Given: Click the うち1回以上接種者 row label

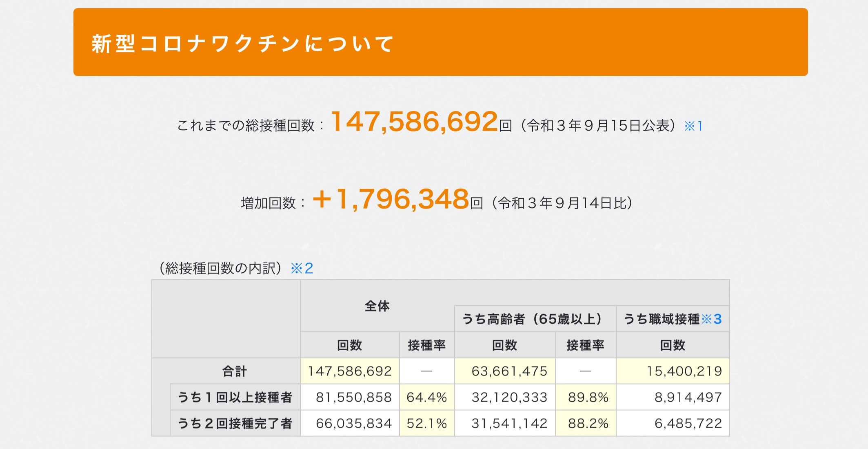Looking at the screenshot, I should pyautogui.click(x=235, y=397).
